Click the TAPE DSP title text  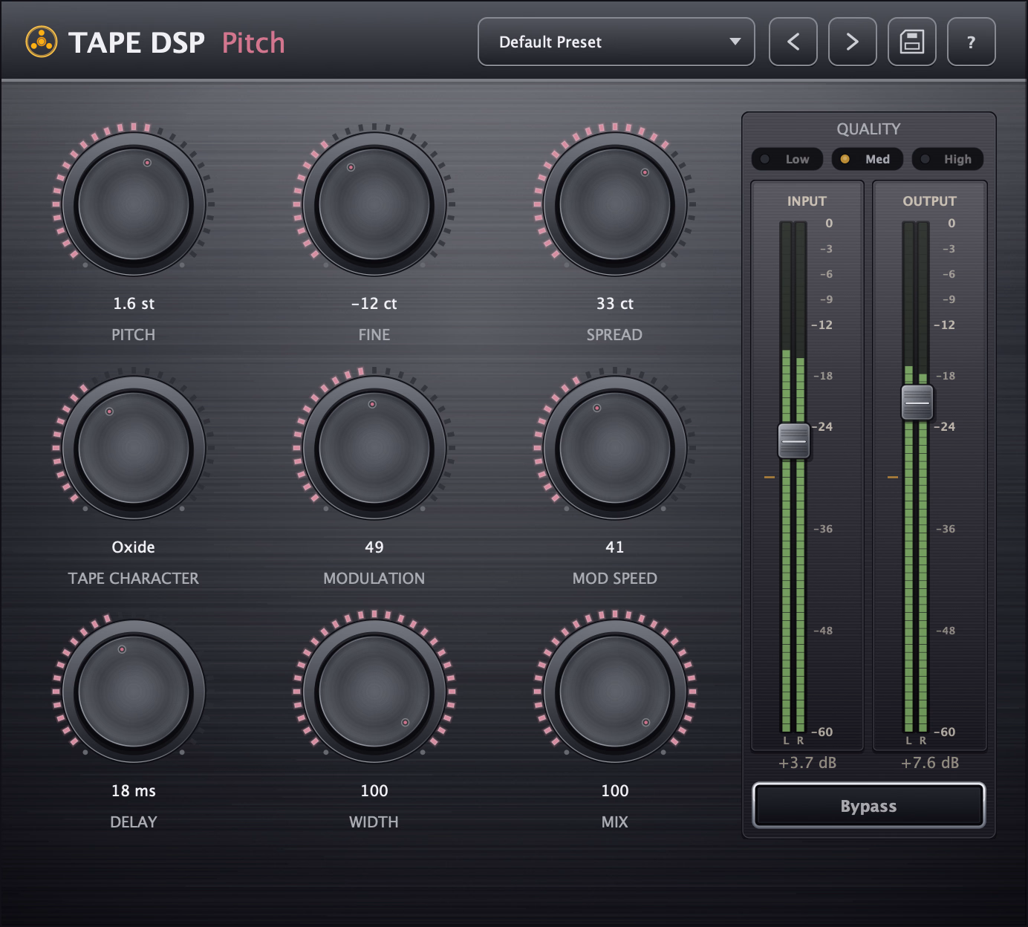point(137,43)
